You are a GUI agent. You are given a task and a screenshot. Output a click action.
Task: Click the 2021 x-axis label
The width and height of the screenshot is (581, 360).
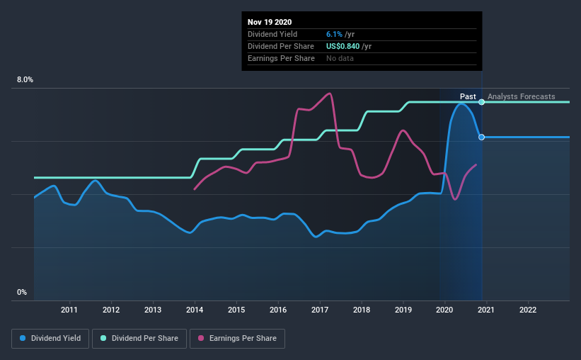point(486,310)
